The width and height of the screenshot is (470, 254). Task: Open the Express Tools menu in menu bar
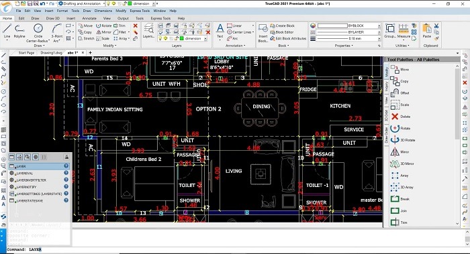click(140, 11)
